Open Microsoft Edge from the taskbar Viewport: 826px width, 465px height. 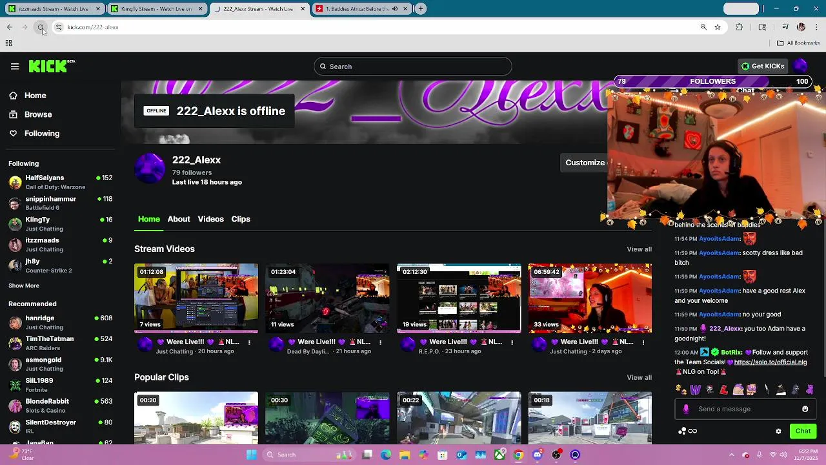tap(386, 455)
